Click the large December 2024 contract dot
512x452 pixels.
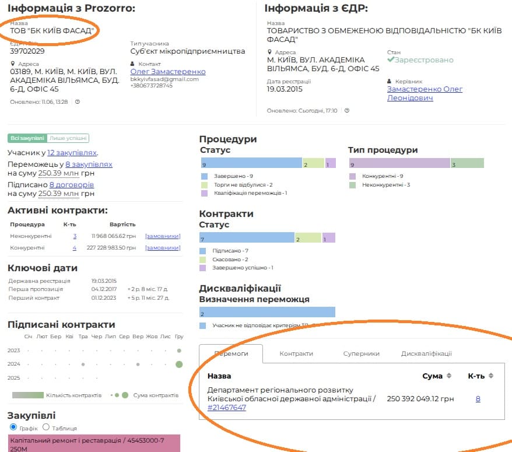coord(179,364)
